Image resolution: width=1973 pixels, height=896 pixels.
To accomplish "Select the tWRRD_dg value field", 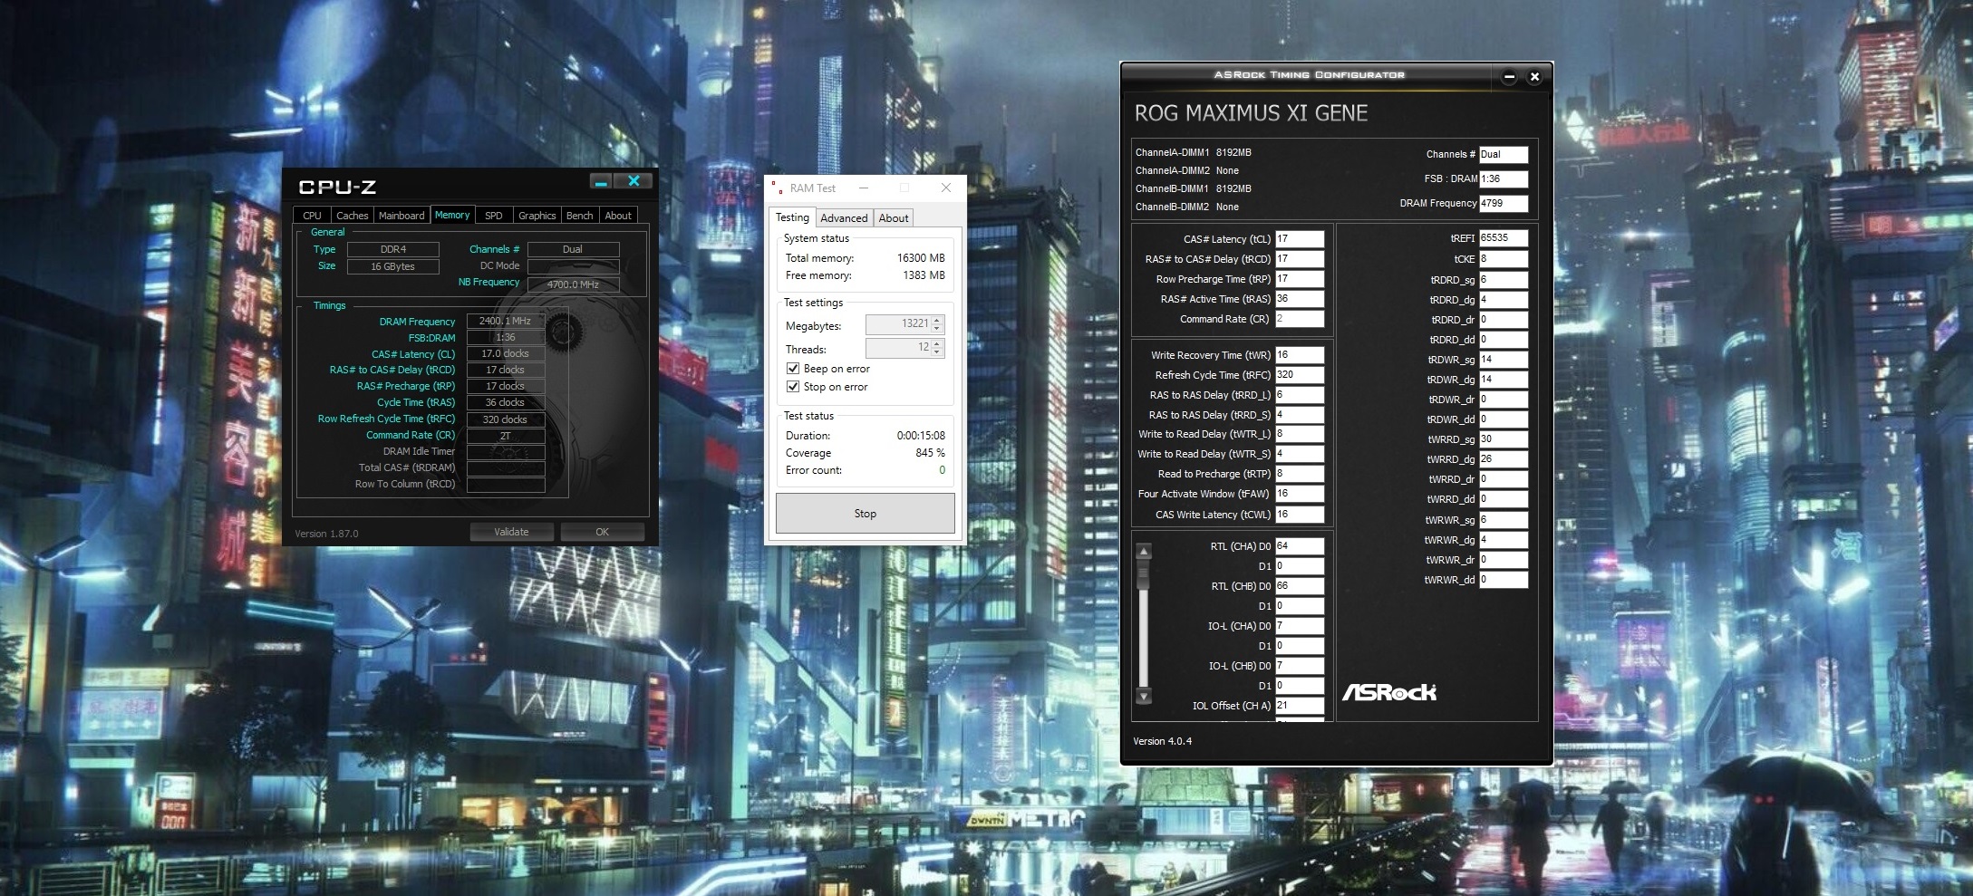I will (x=1504, y=459).
